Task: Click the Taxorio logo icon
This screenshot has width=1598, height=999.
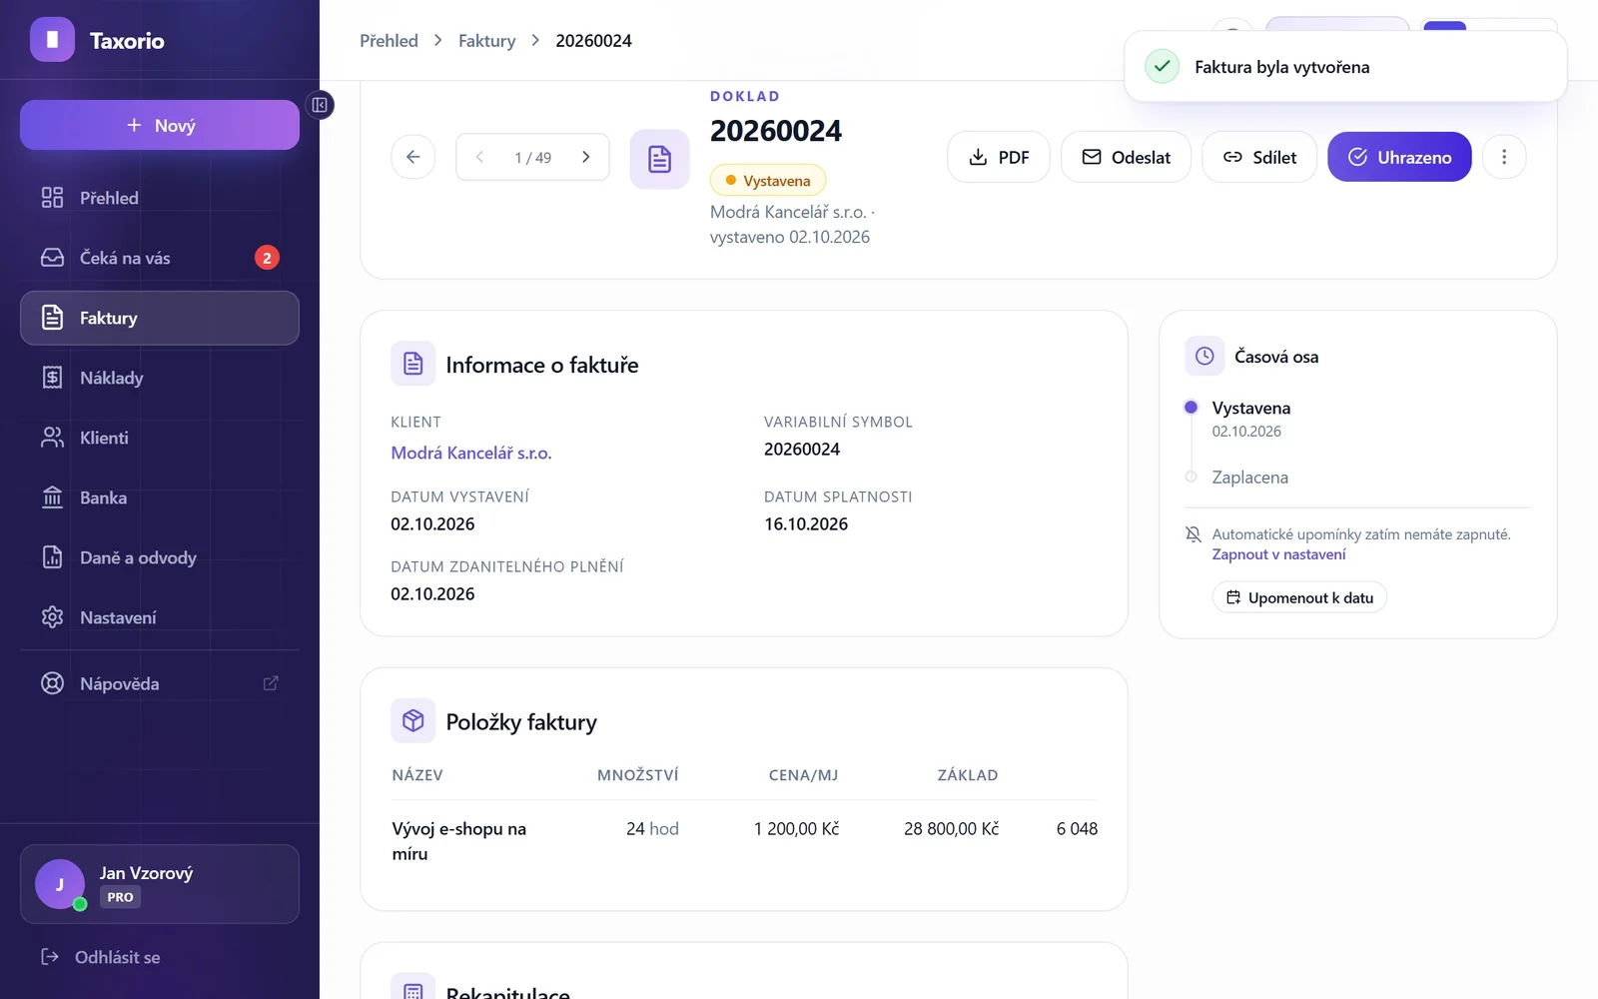Action: tap(52, 40)
